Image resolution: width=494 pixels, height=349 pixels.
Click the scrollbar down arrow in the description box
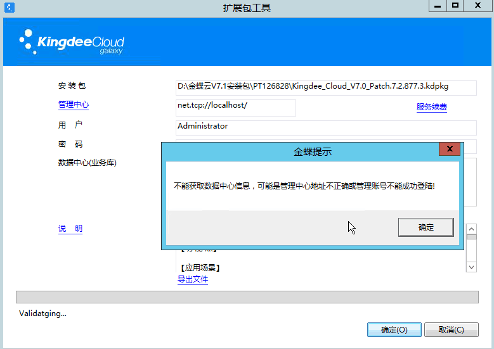click(x=471, y=267)
